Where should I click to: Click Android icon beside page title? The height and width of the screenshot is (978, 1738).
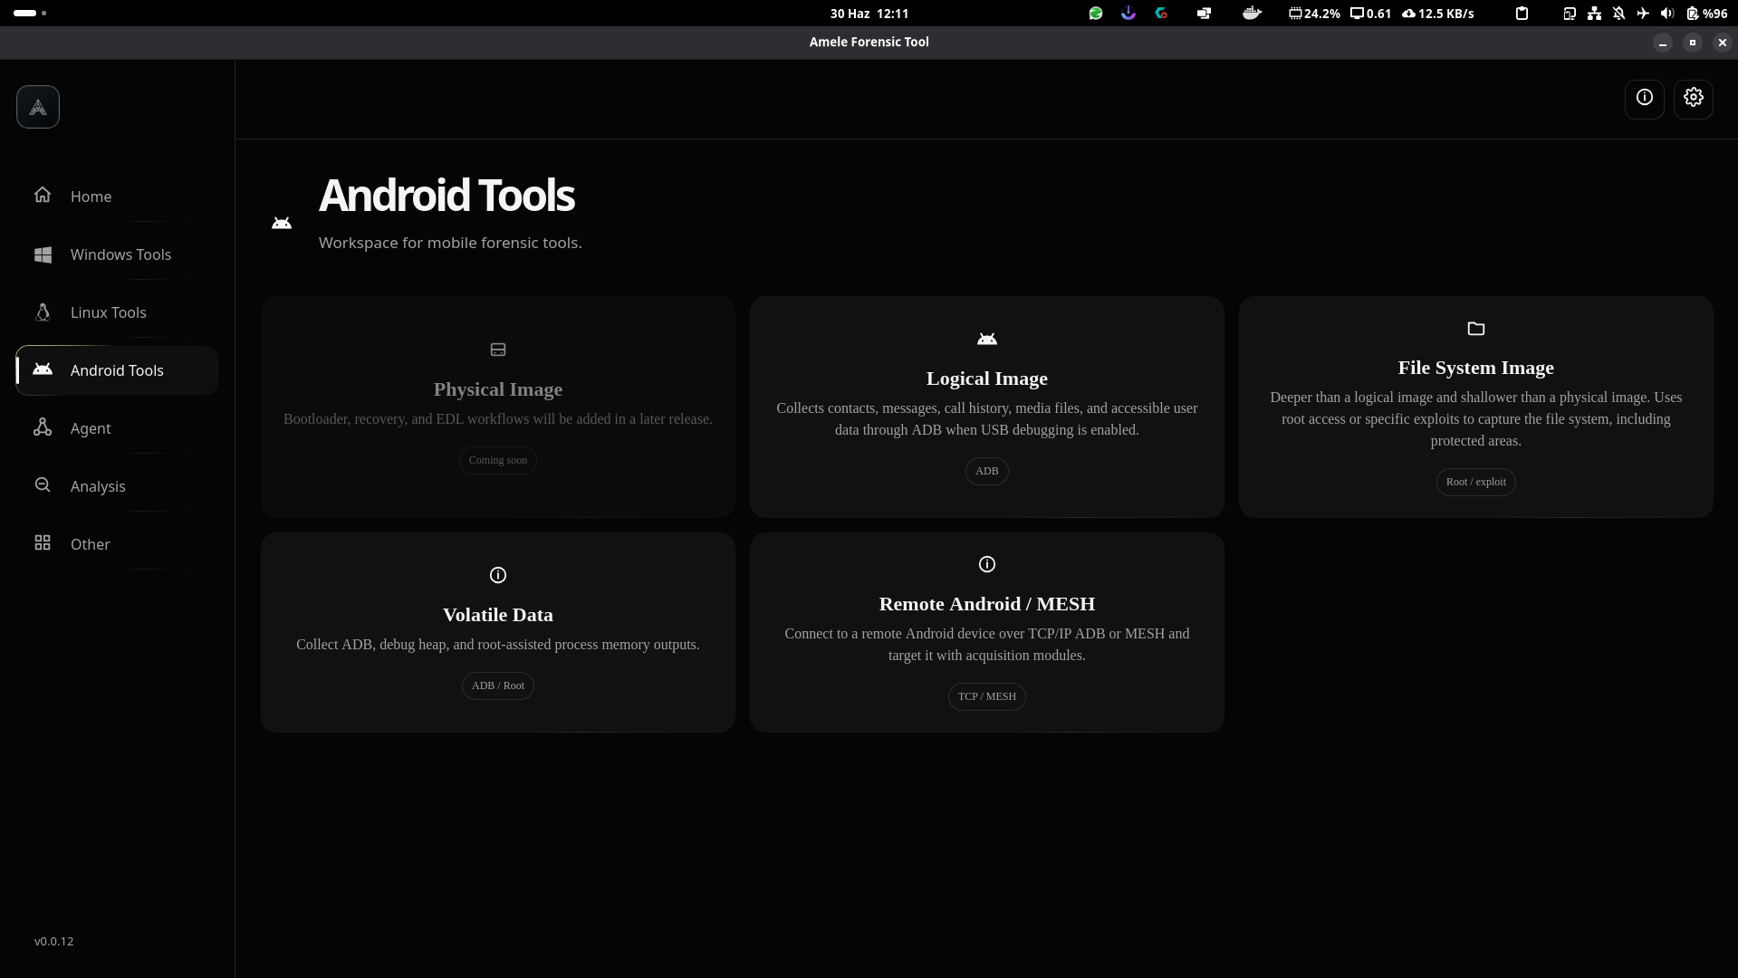[282, 223]
